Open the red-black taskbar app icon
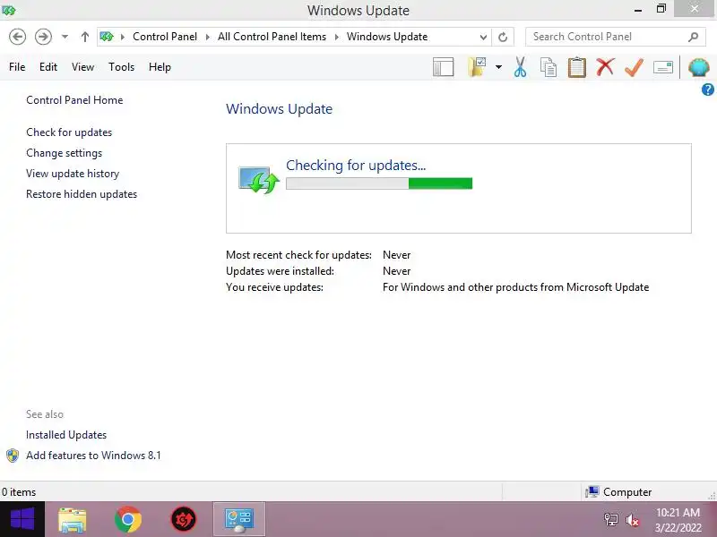This screenshot has width=717, height=537. [184, 520]
